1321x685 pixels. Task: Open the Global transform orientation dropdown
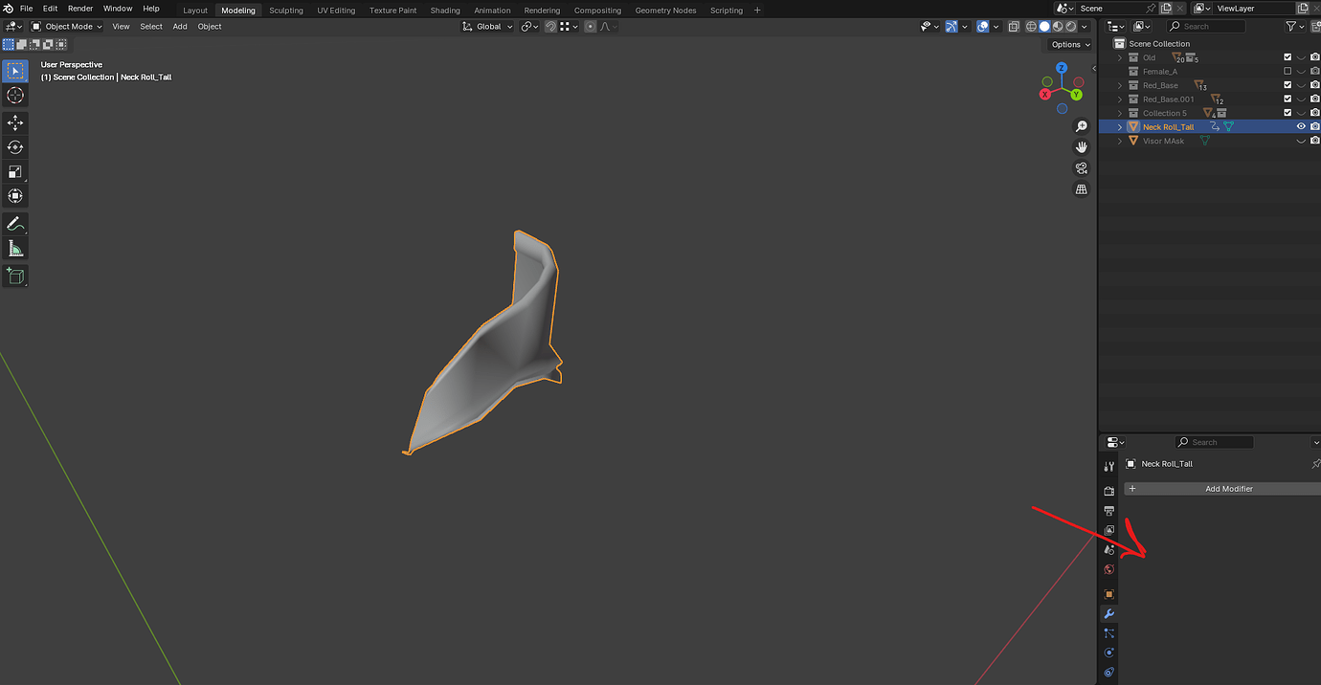[x=488, y=27]
